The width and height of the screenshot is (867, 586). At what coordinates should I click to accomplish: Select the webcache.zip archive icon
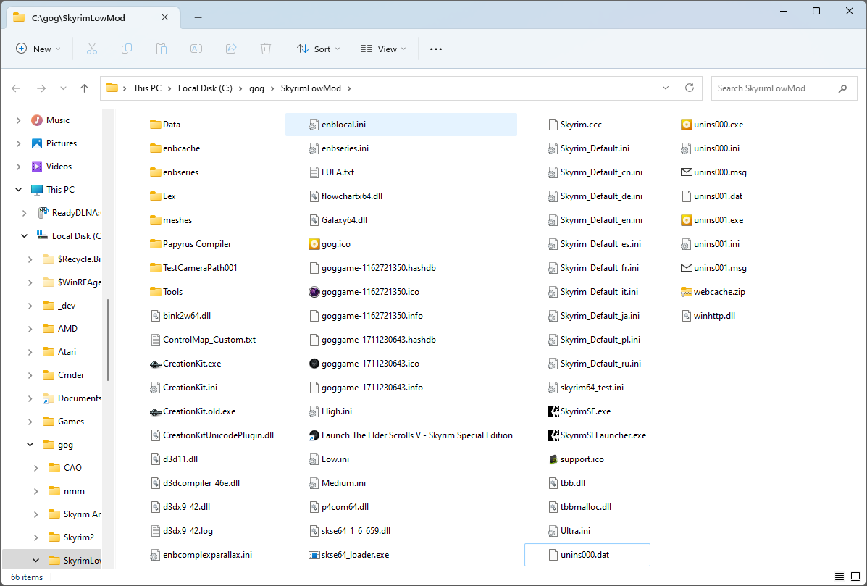click(x=686, y=292)
